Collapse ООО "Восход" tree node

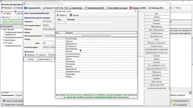pos(2,29)
